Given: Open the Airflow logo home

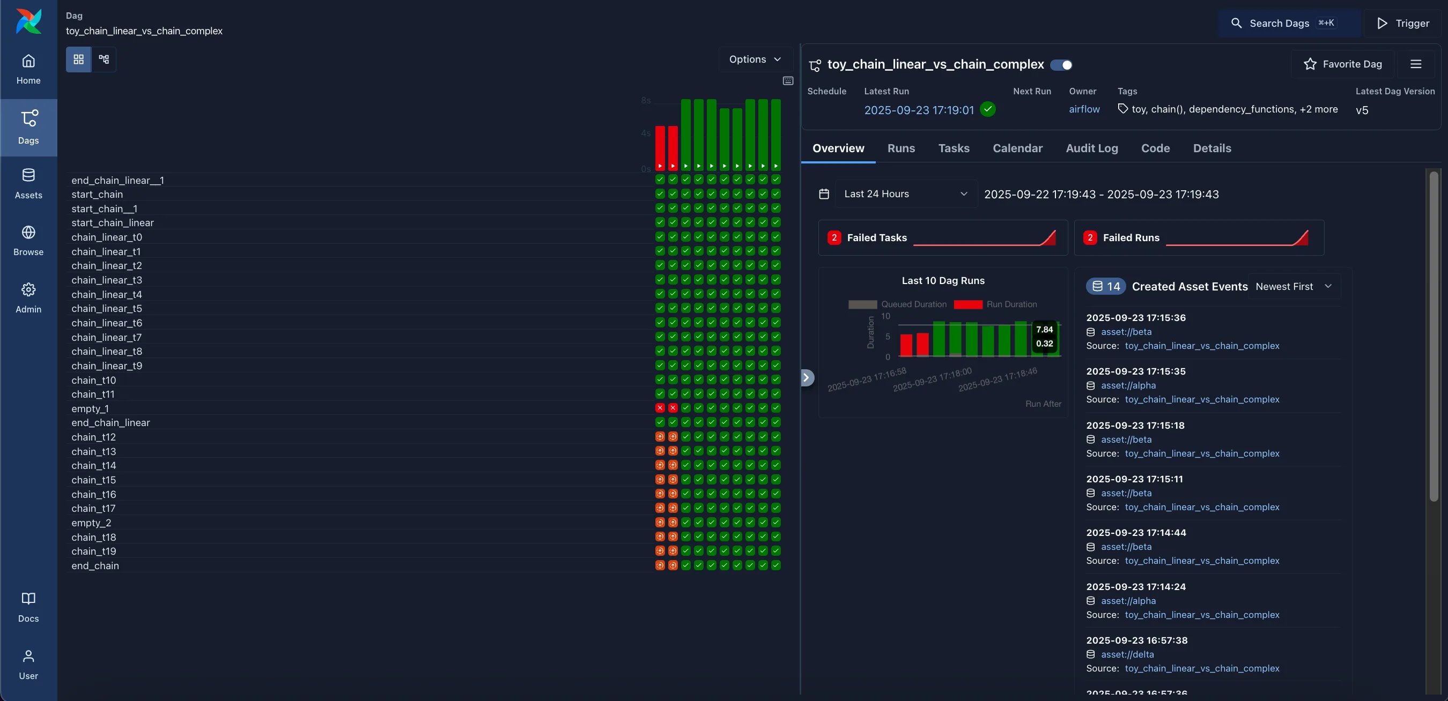Looking at the screenshot, I should pos(28,21).
